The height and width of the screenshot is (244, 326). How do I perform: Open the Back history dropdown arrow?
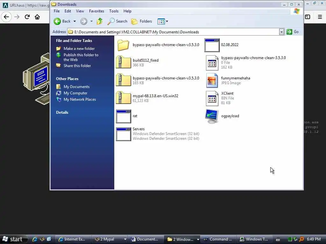coord(74,21)
